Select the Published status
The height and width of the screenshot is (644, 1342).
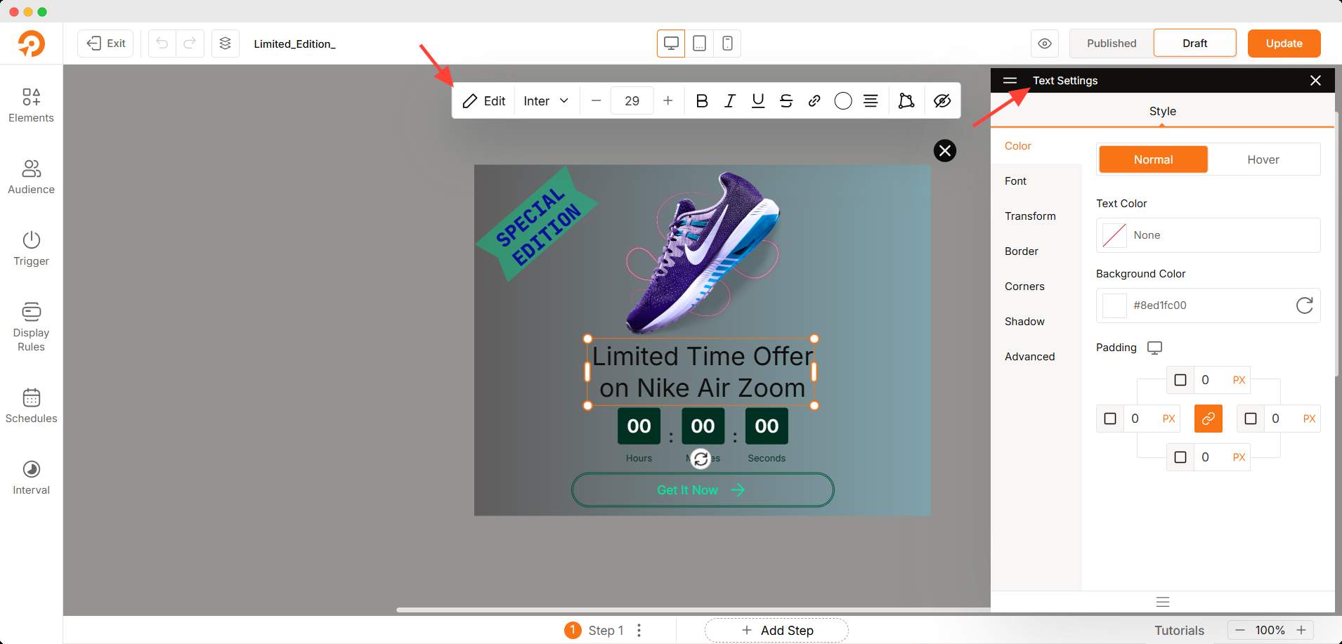1111,44
